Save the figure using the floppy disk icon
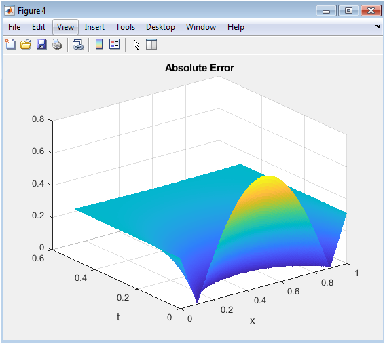The height and width of the screenshot is (344, 385). 41,44
